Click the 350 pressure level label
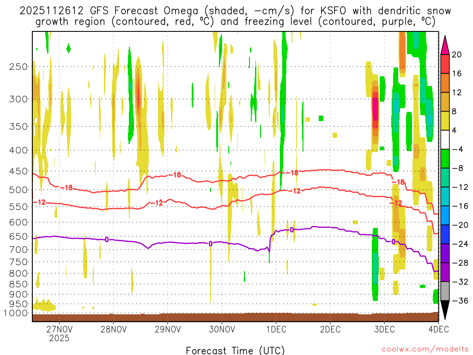Screen dimensions: 473x355 [x=18, y=127]
